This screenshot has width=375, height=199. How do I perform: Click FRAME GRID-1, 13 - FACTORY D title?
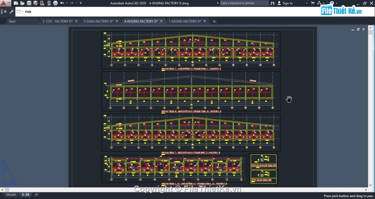(x=194, y=184)
